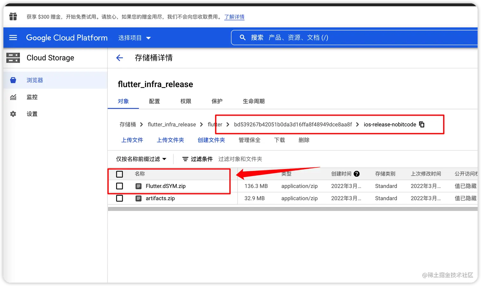The width and height of the screenshot is (481, 286).
Task: Focus the 过滤对象和文件夹 filter input
Action: tap(240, 159)
